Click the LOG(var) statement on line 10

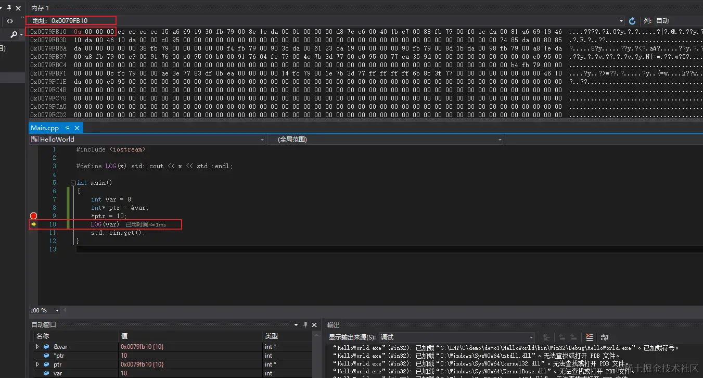coord(105,224)
